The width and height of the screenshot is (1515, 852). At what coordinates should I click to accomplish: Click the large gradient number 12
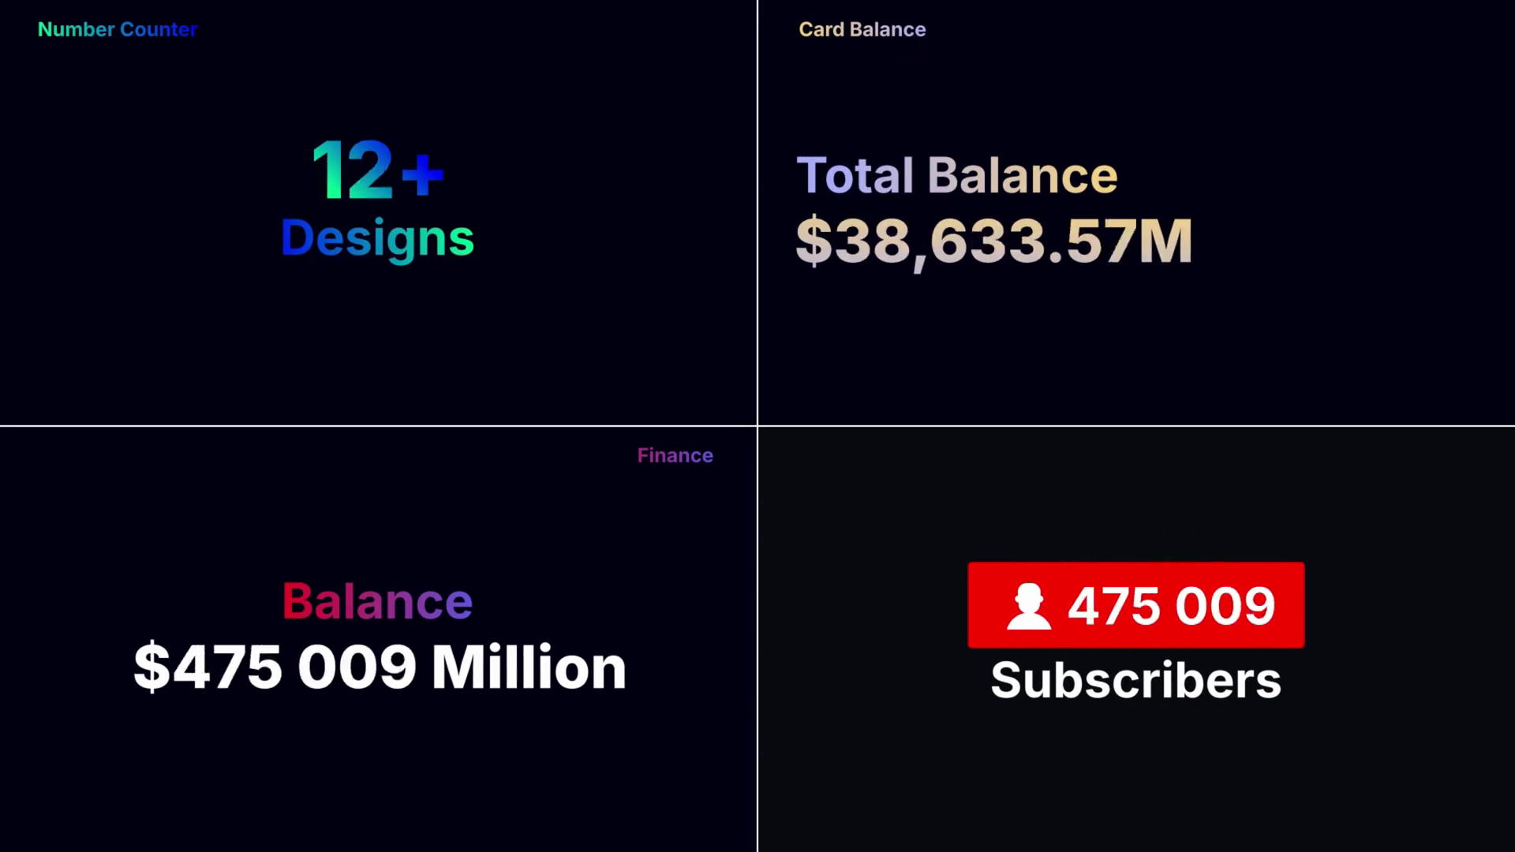(352, 170)
